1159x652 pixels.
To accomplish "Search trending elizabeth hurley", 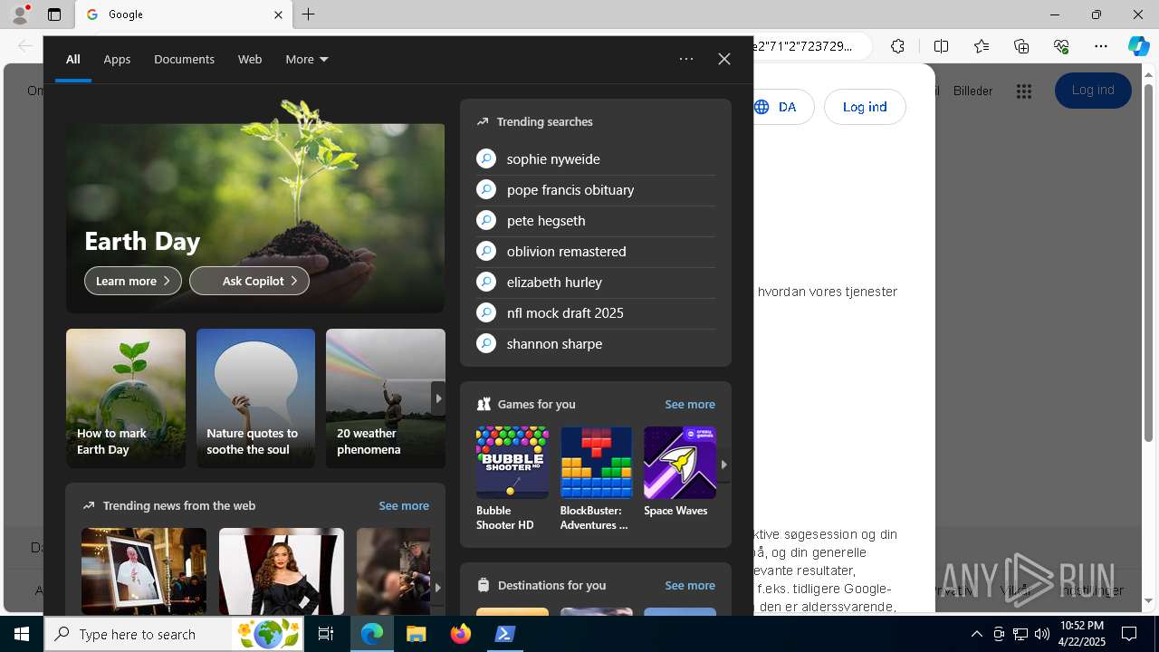I will point(596,282).
